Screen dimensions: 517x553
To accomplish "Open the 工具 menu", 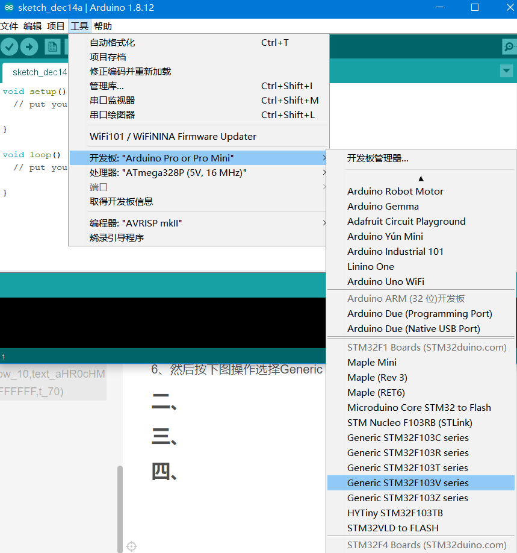I will [x=79, y=26].
